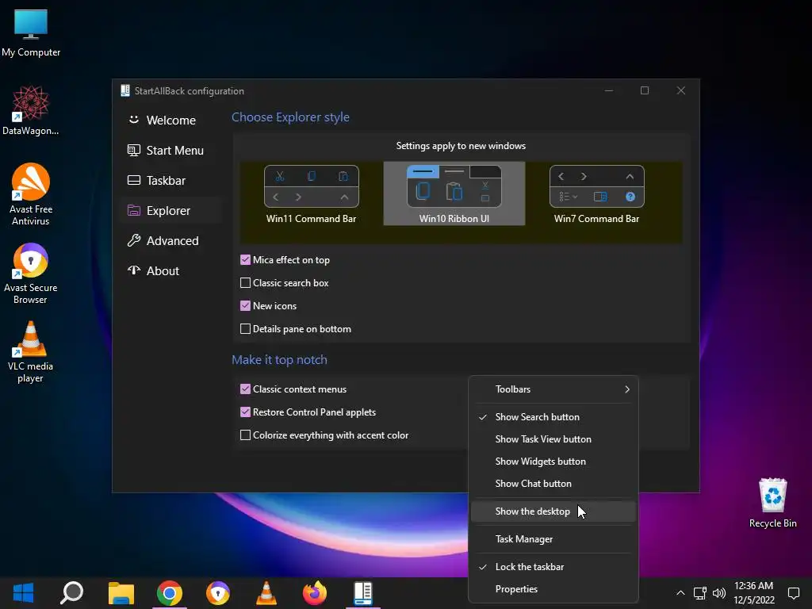Click the 'Make it top notch' heading
The width and height of the screenshot is (812, 609).
pyautogui.click(x=279, y=359)
